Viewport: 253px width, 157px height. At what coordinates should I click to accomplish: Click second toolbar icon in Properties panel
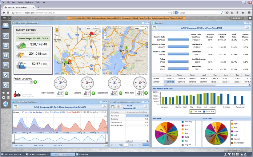click(118, 107)
